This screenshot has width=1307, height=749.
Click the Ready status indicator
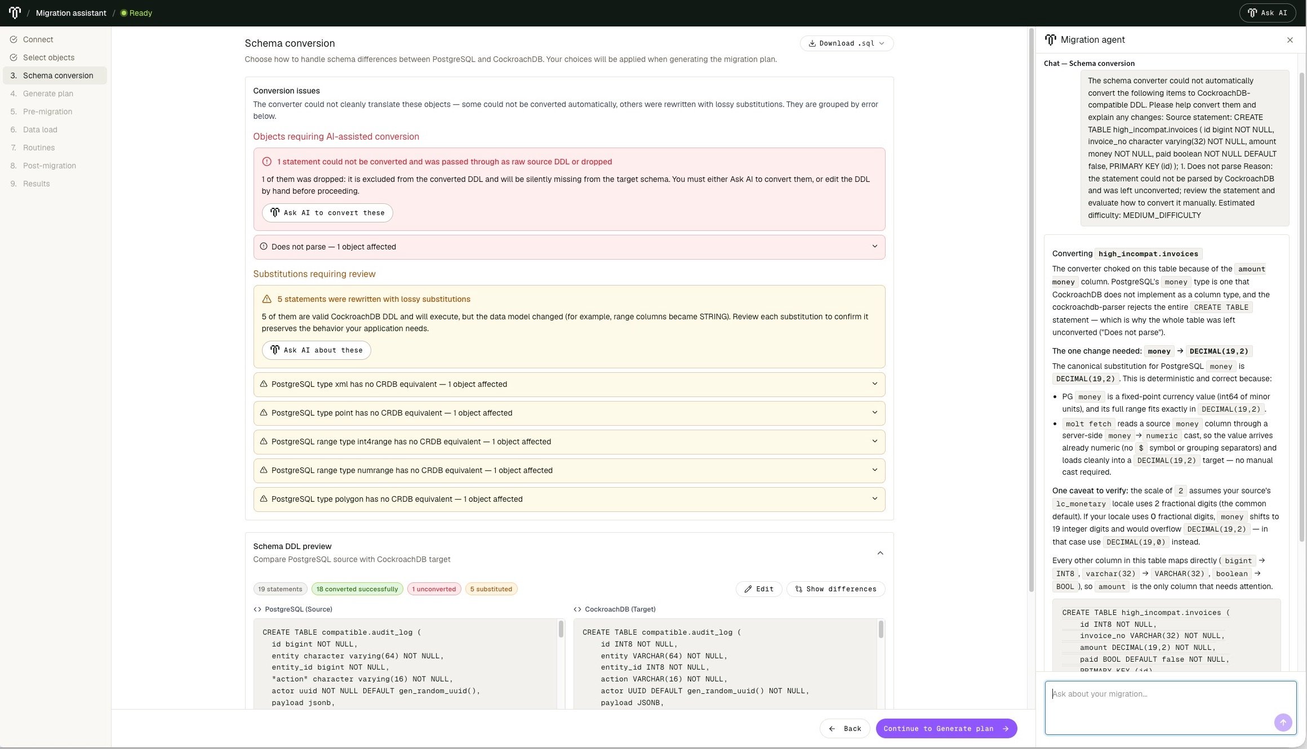point(136,13)
